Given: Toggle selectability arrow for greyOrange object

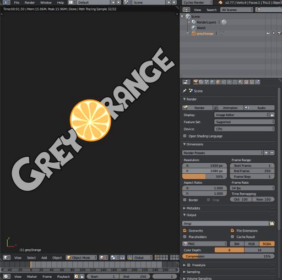Looking at the screenshot, I should [274, 34].
